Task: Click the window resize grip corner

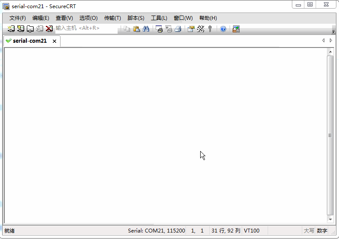Action: [x=333, y=233]
